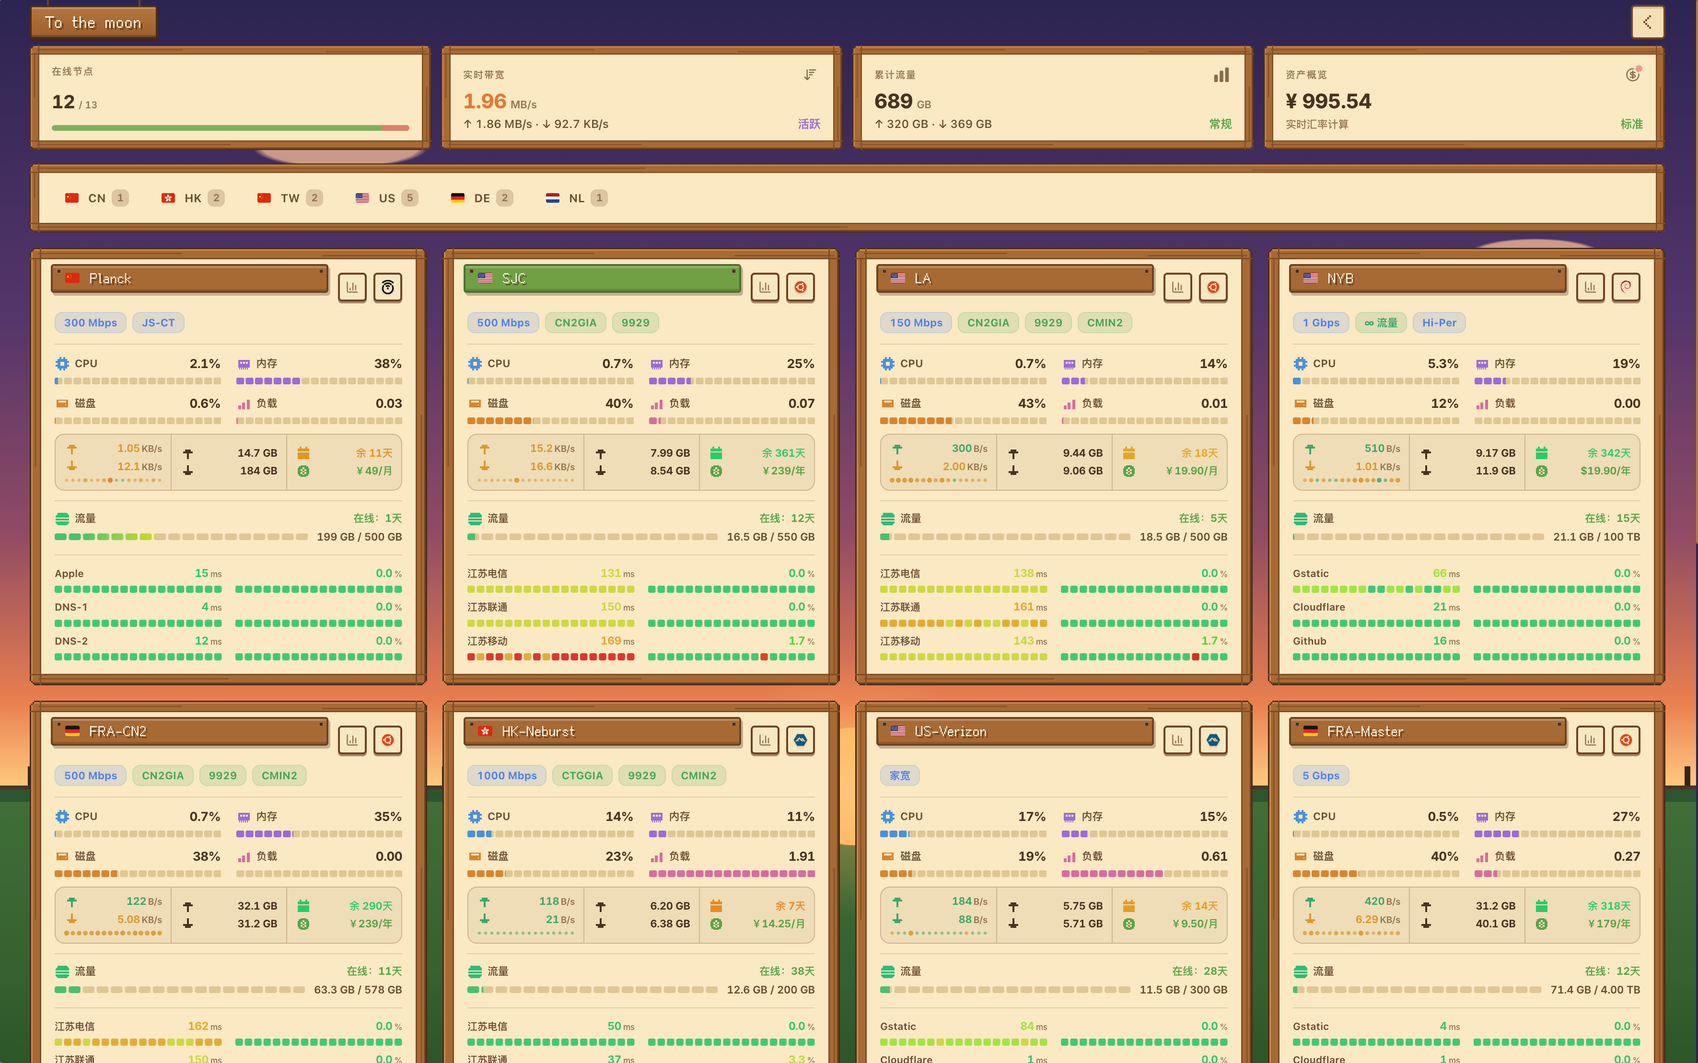The image size is (1698, 1063).
Task: Click the Ubuntu icon on SJC card
Action: point(800,287)
